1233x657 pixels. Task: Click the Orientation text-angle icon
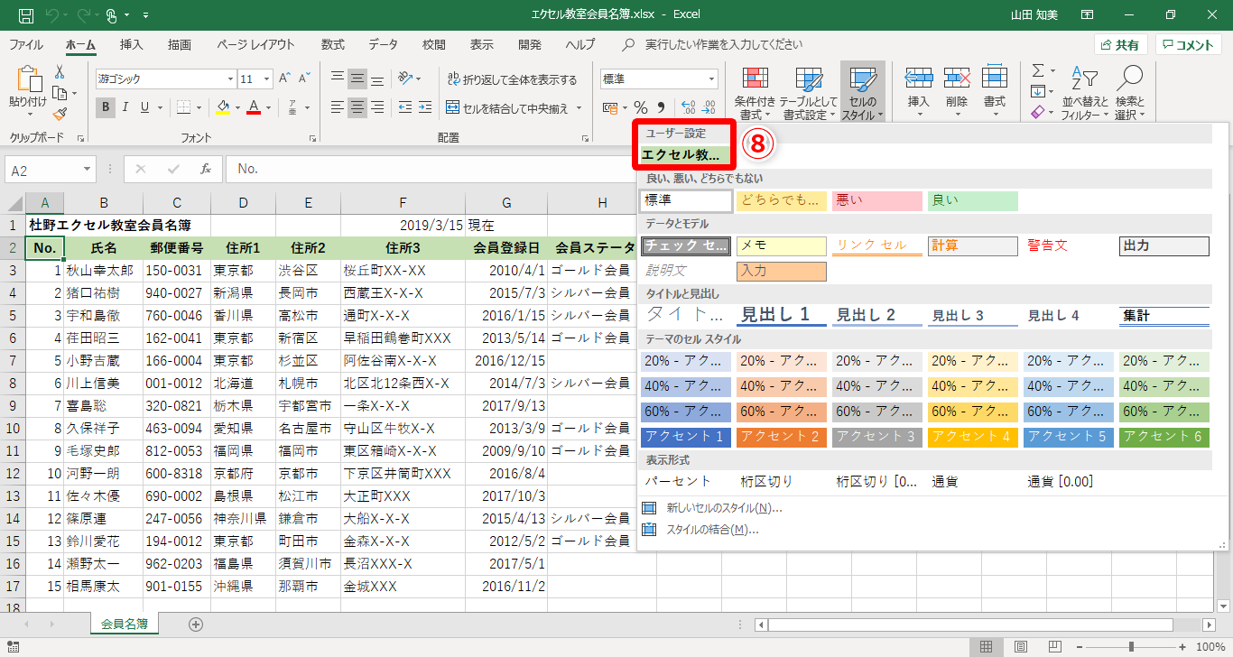(x=406, y=79)
